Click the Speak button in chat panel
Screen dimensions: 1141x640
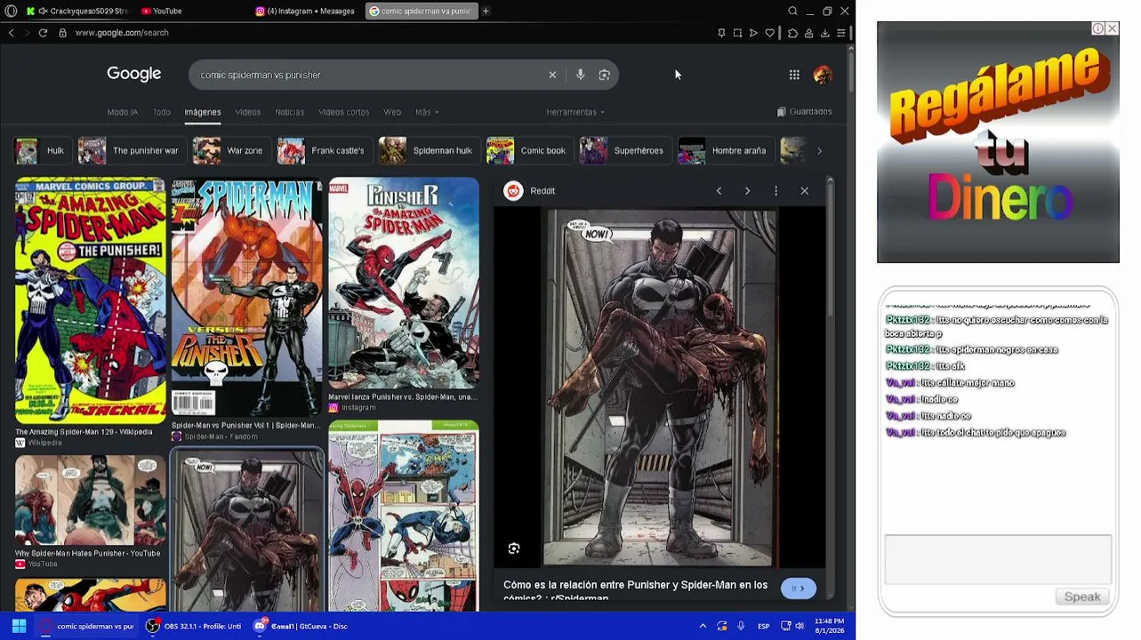click(x=1082, y=596)
